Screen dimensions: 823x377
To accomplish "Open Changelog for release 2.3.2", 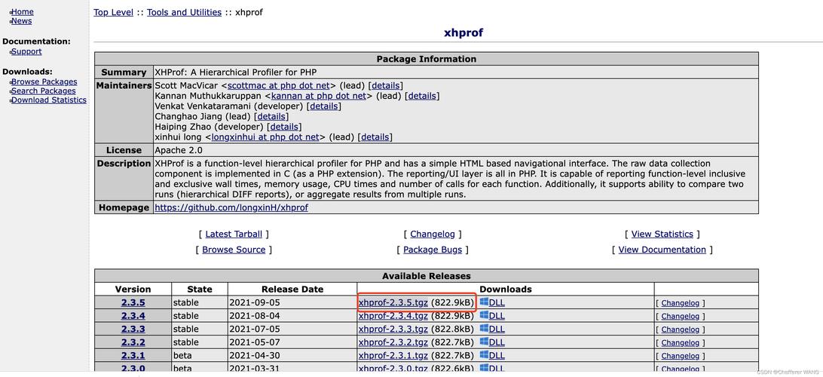I will (681, 342).
